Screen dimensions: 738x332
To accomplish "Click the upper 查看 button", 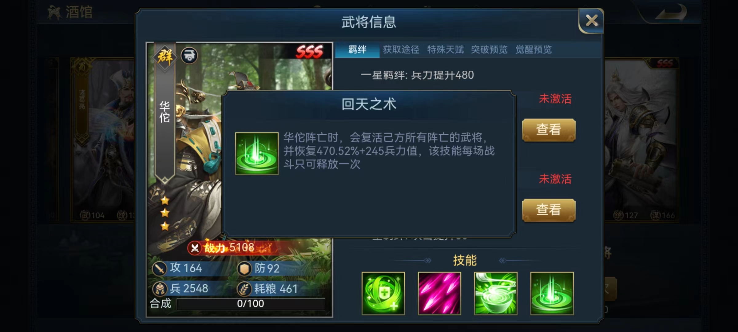I will (549, 130).
